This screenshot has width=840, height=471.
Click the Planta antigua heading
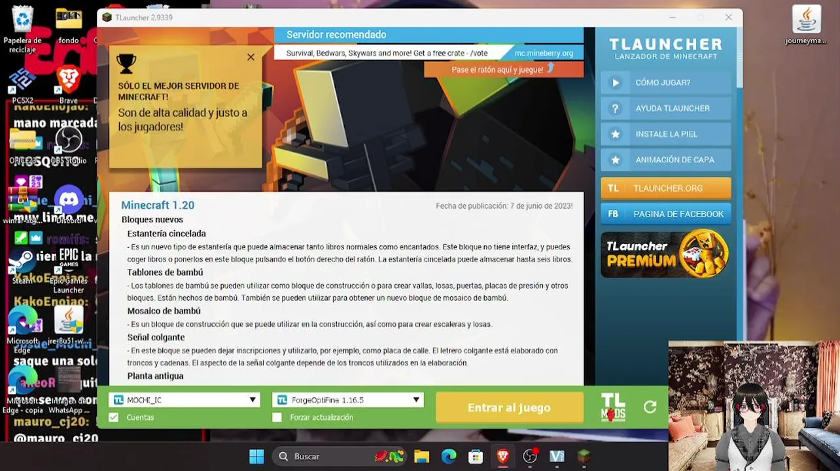pyautogui.click(x=155, y=376)
